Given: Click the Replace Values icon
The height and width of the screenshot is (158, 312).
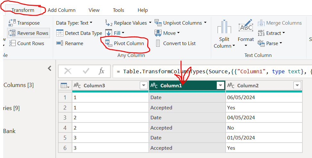Looking at the screenshot, I should [x=109, y=23].
